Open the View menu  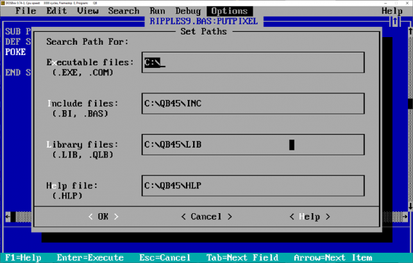[87, 11]
